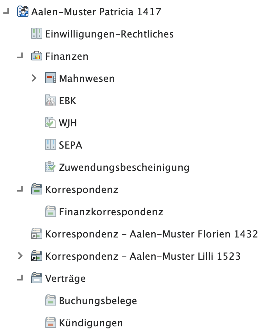
Task: Click the SEPA folder icon
Action: coord(51,145)
